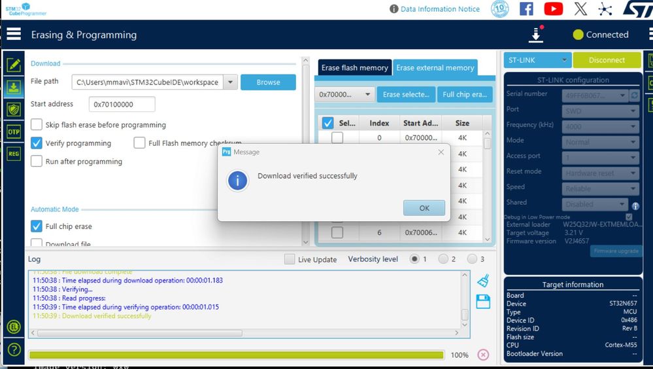Click the green Disconnect button
Image resolution: width=653 pixels, height=369 pixels.
pyautogui.click(x=607, y=60)
